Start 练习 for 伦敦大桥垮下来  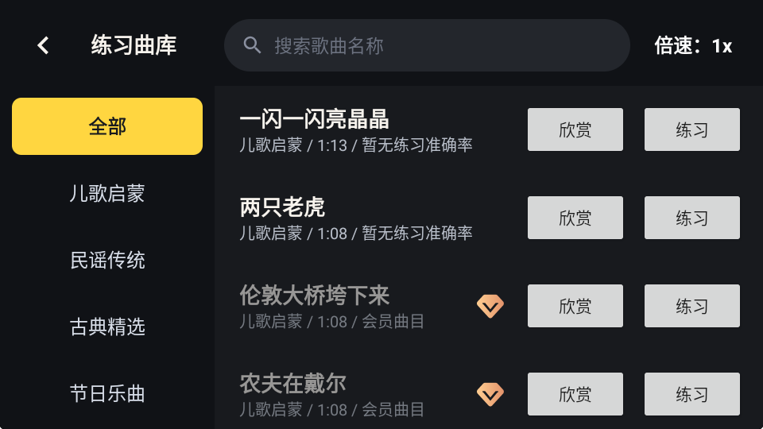point(692,306)
